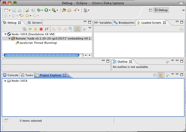Click the Debug view scroll right arrow
Viewport: 186px width, 132px height.
click(x=90, y=55)
